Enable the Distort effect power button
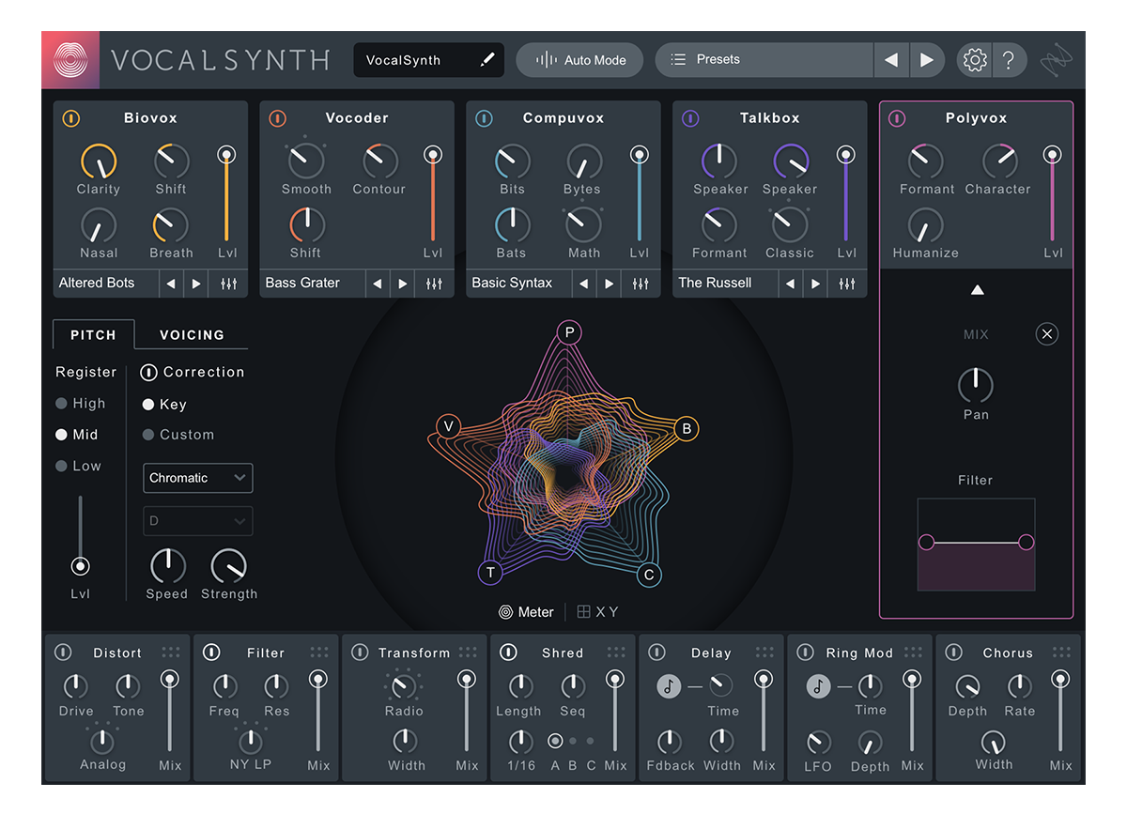Screen dimensions: 1127x814 [x=63, y=653]
